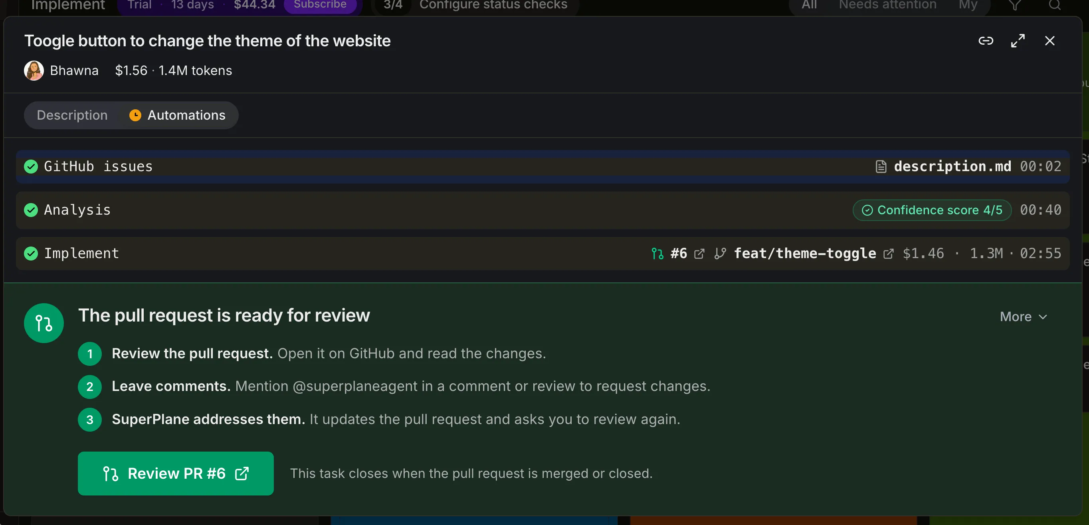This screenshot has width=1089, height=525.
Task: Click the Implement row label
Action: pyautogui.click(x=81, y=253)
